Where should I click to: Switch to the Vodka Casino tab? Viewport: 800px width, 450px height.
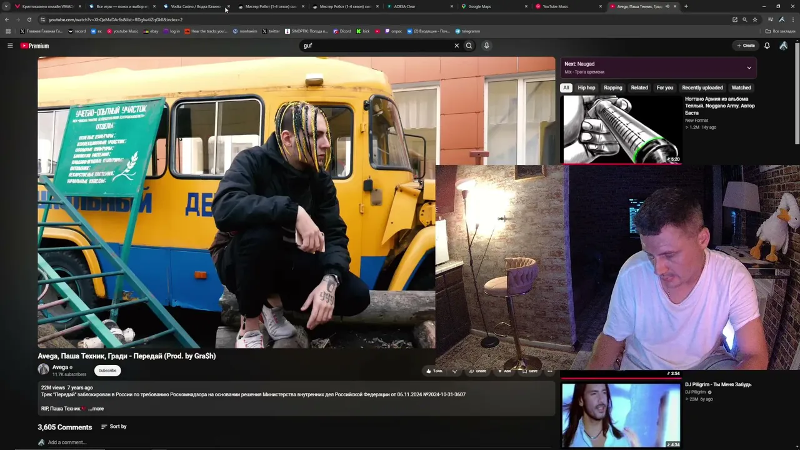pyautogui.click(x=196, y=6)
